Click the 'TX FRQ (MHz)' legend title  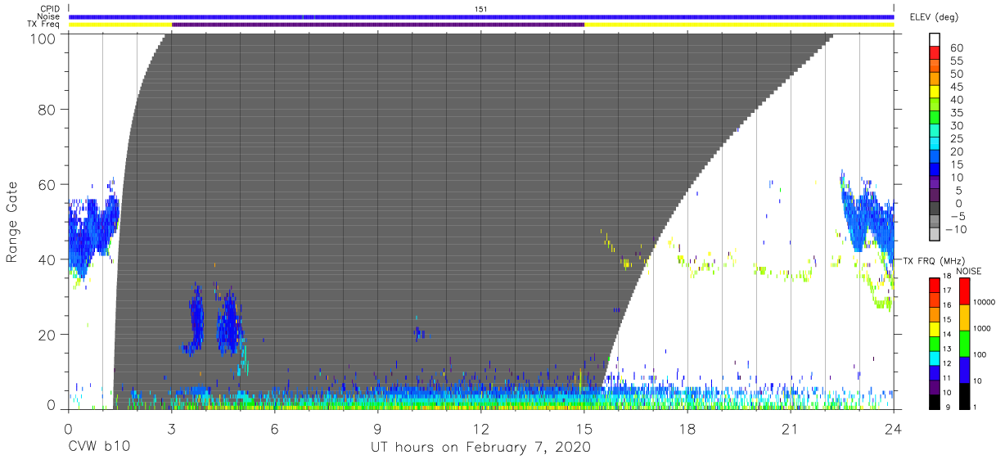pyautogui.click(x=932, y=260)
